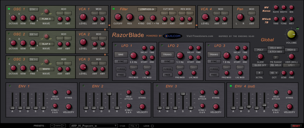Open the OSC 1 wave selector PLINK S

click(46, 19)
